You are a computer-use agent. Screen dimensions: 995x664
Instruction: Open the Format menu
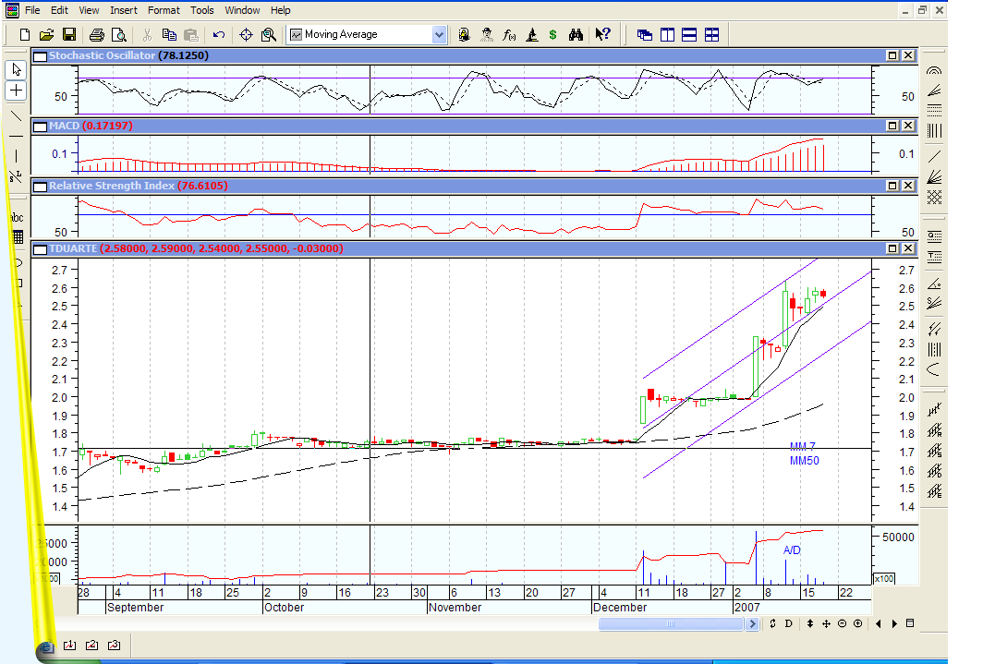click(x=164, y=10)
